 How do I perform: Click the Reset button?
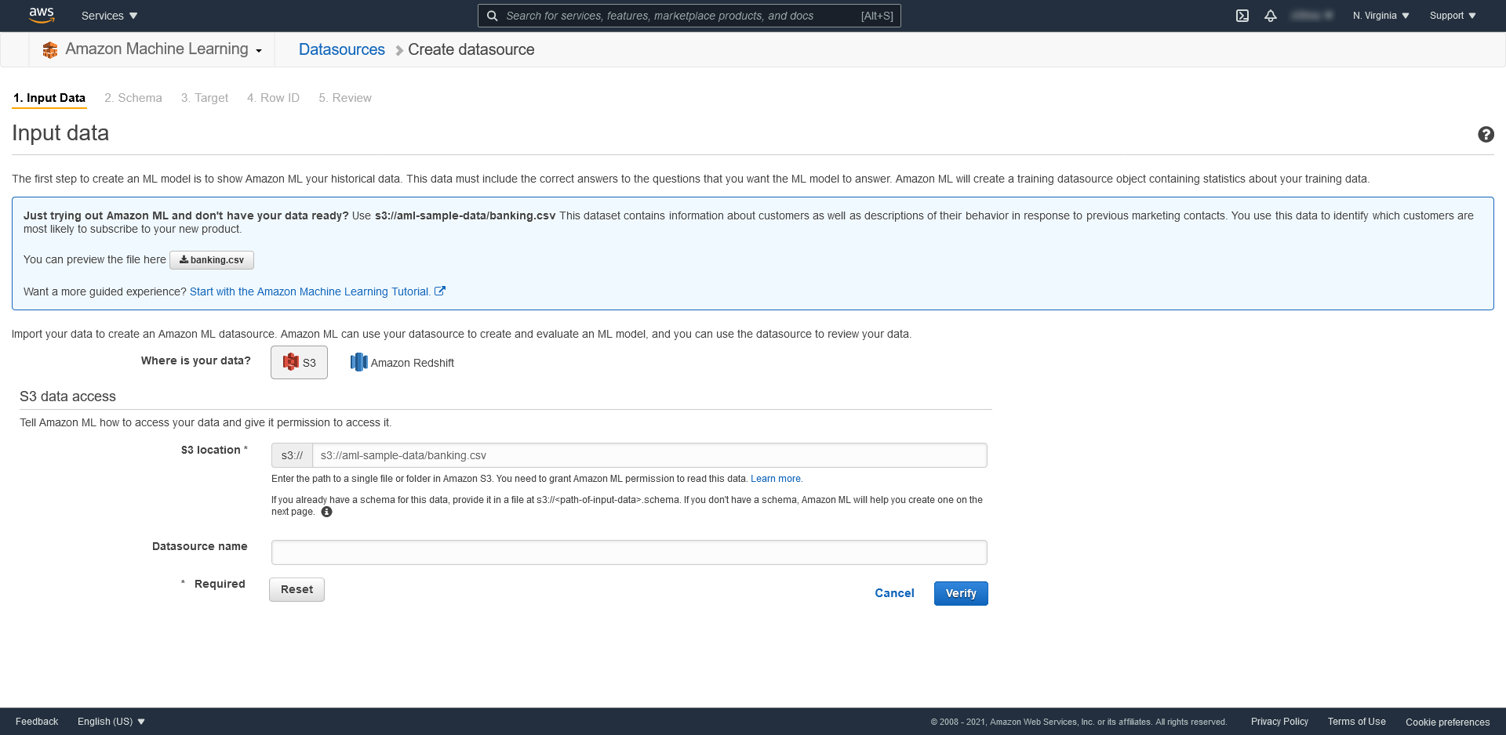point(296,589)
